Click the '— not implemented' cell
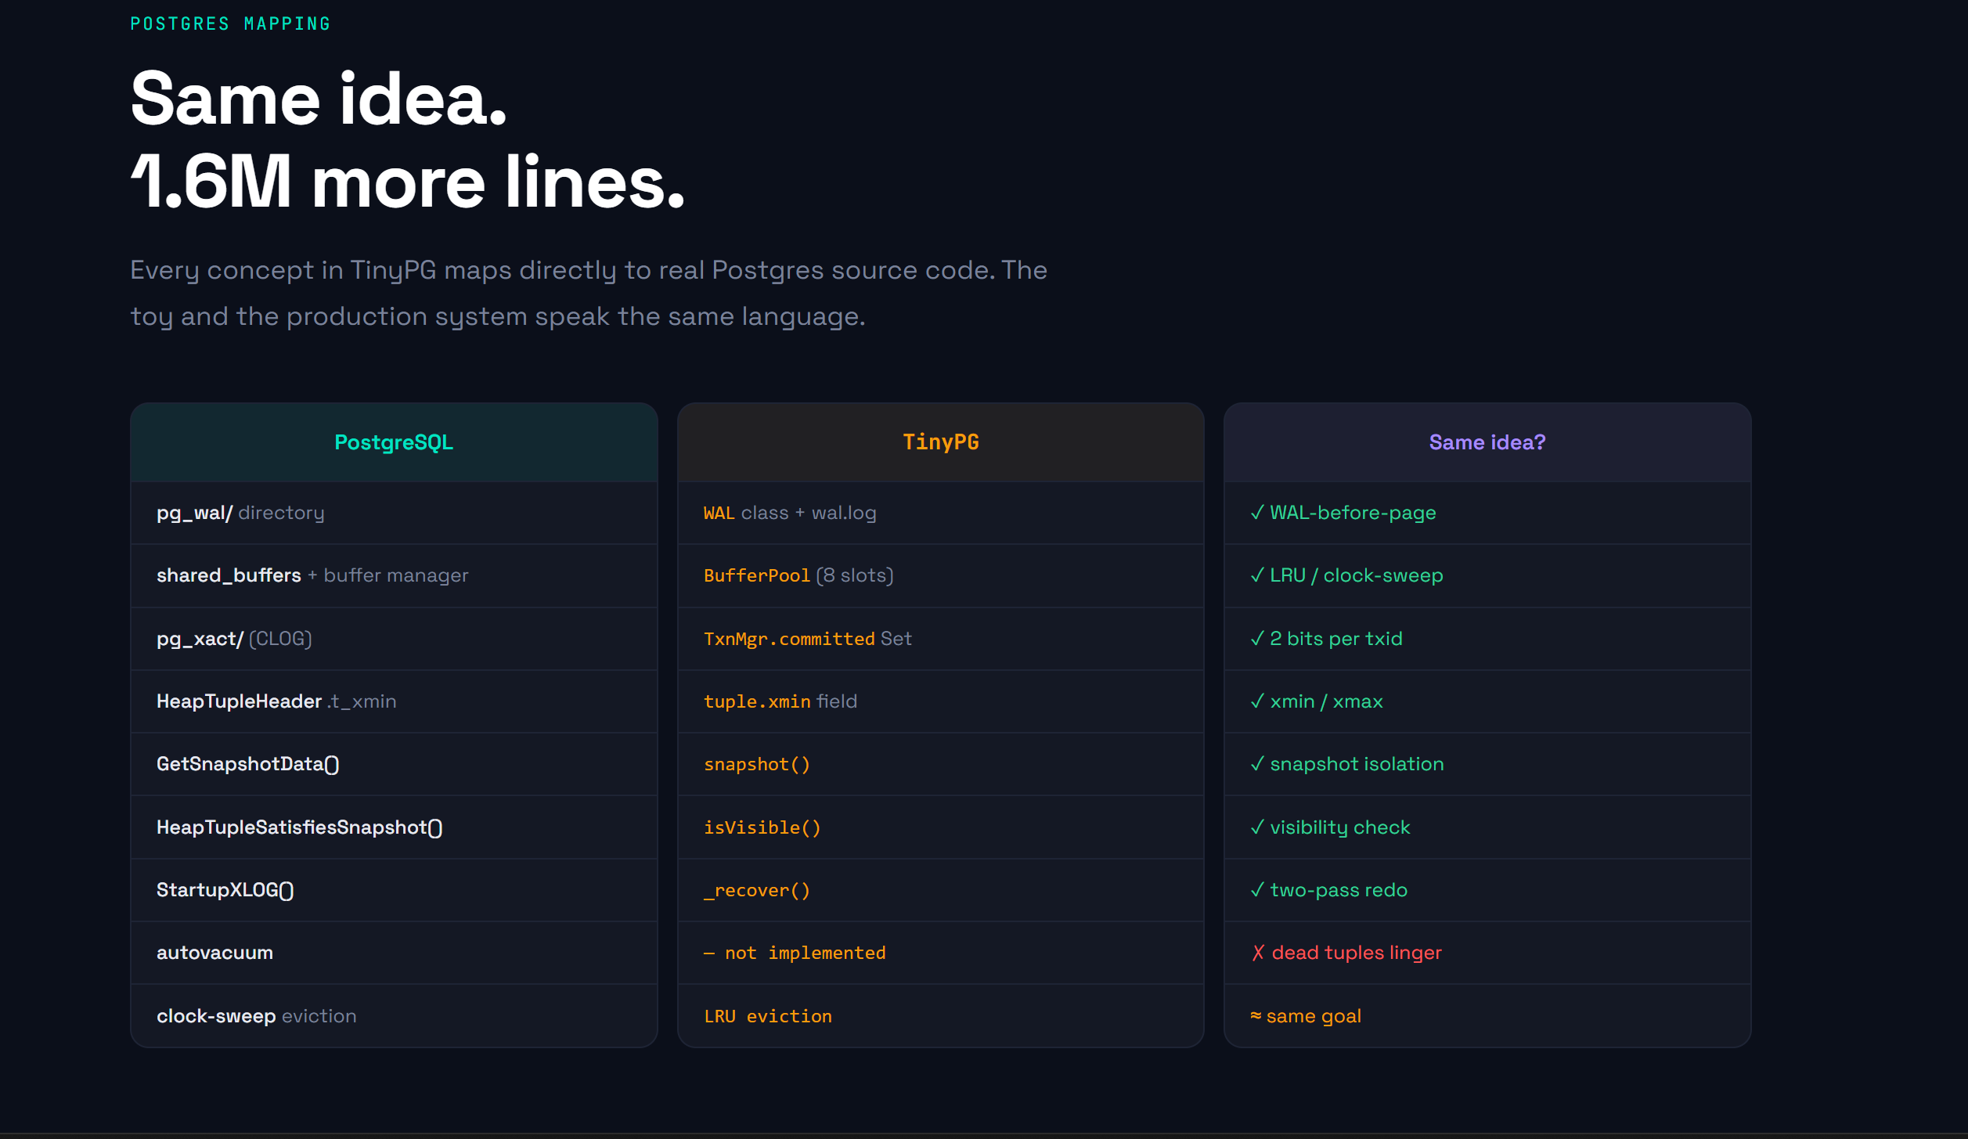1968x1139 pixels. tap(940, 953)
